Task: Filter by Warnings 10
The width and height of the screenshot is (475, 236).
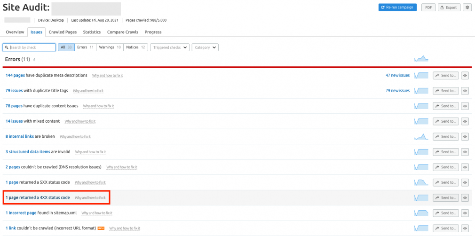Action: [x=110, y=47]
